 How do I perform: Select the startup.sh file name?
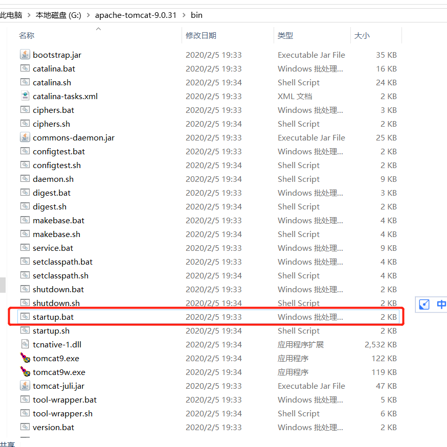pyautogui.click(x=51, y=331)
